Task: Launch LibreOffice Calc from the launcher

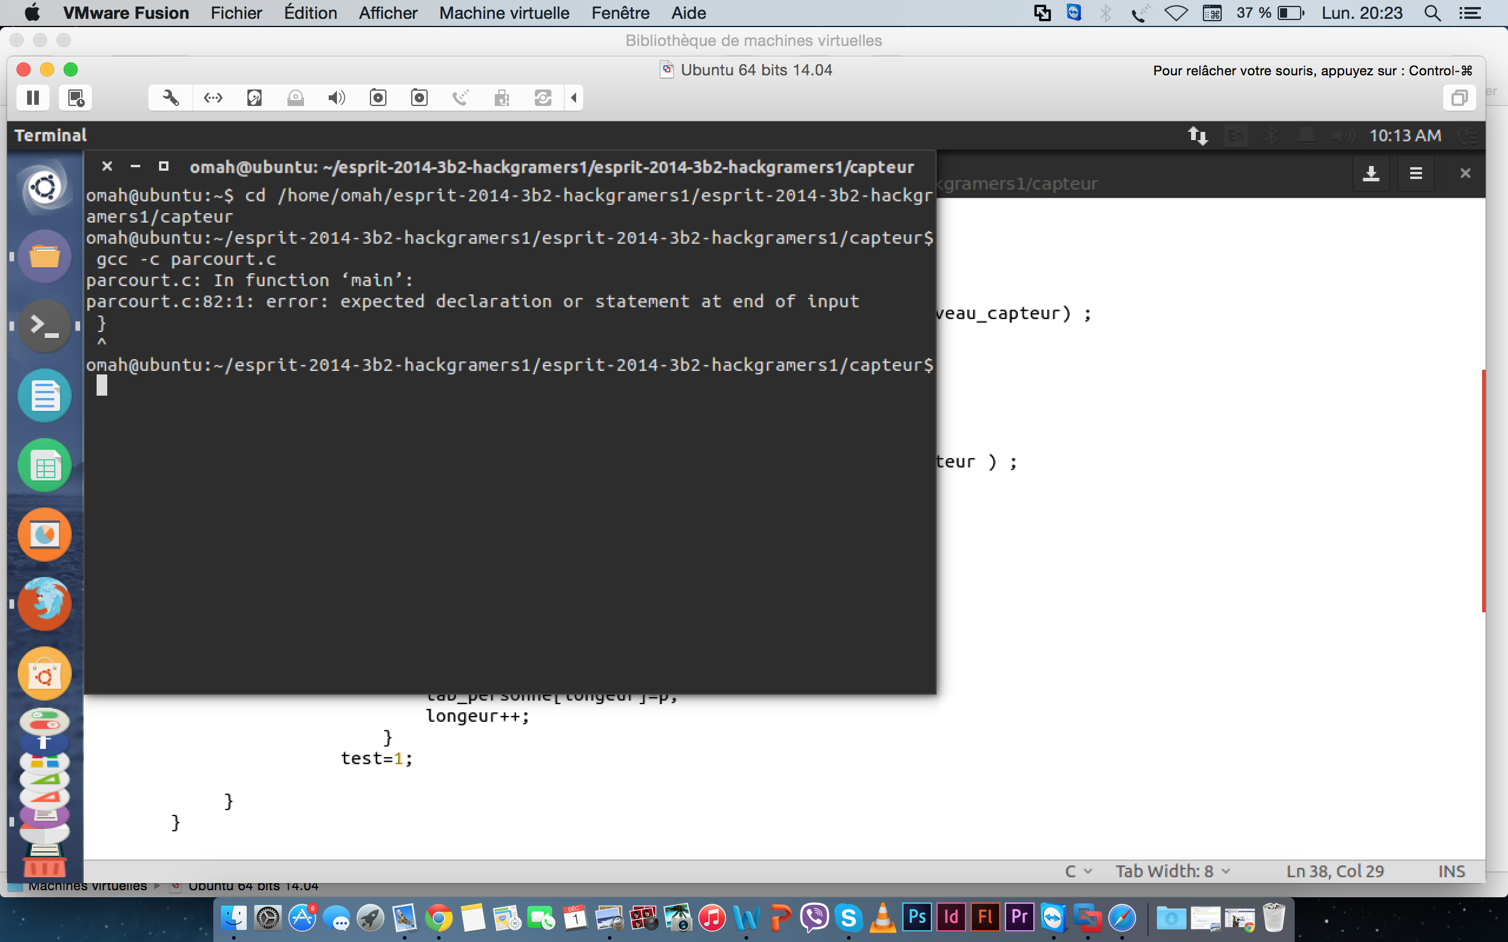Action: 44,465
